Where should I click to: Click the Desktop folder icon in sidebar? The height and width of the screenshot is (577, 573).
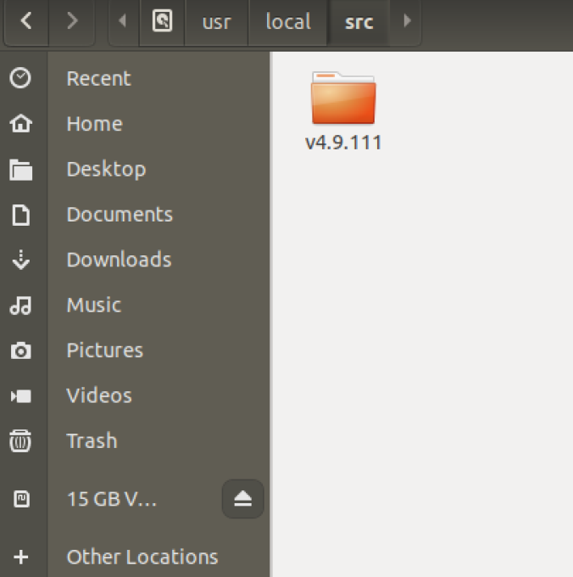[x=21, y=169]
